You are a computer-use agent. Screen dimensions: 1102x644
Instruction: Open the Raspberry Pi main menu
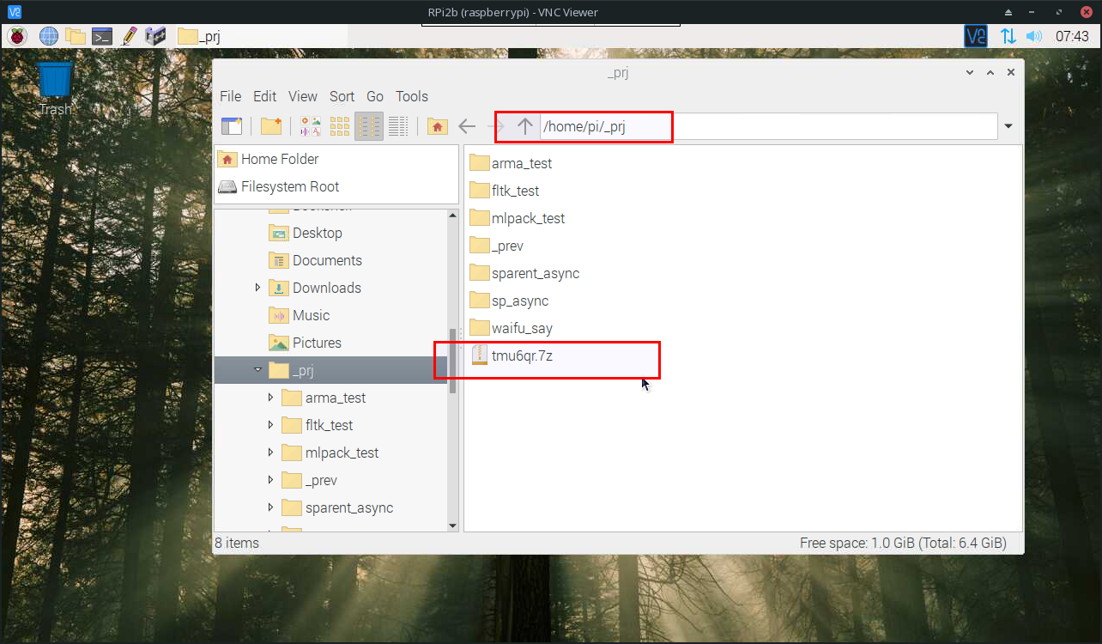coord(18,36)
